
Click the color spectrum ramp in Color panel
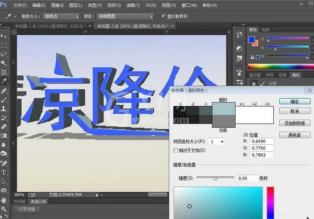pos(281,66)
